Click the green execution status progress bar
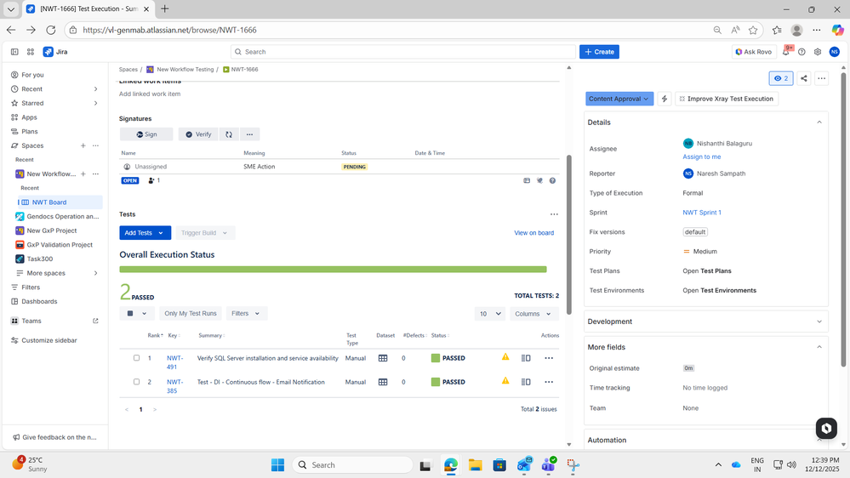The image size is (850, 478). pyautogui.click(x=333, y=270)
